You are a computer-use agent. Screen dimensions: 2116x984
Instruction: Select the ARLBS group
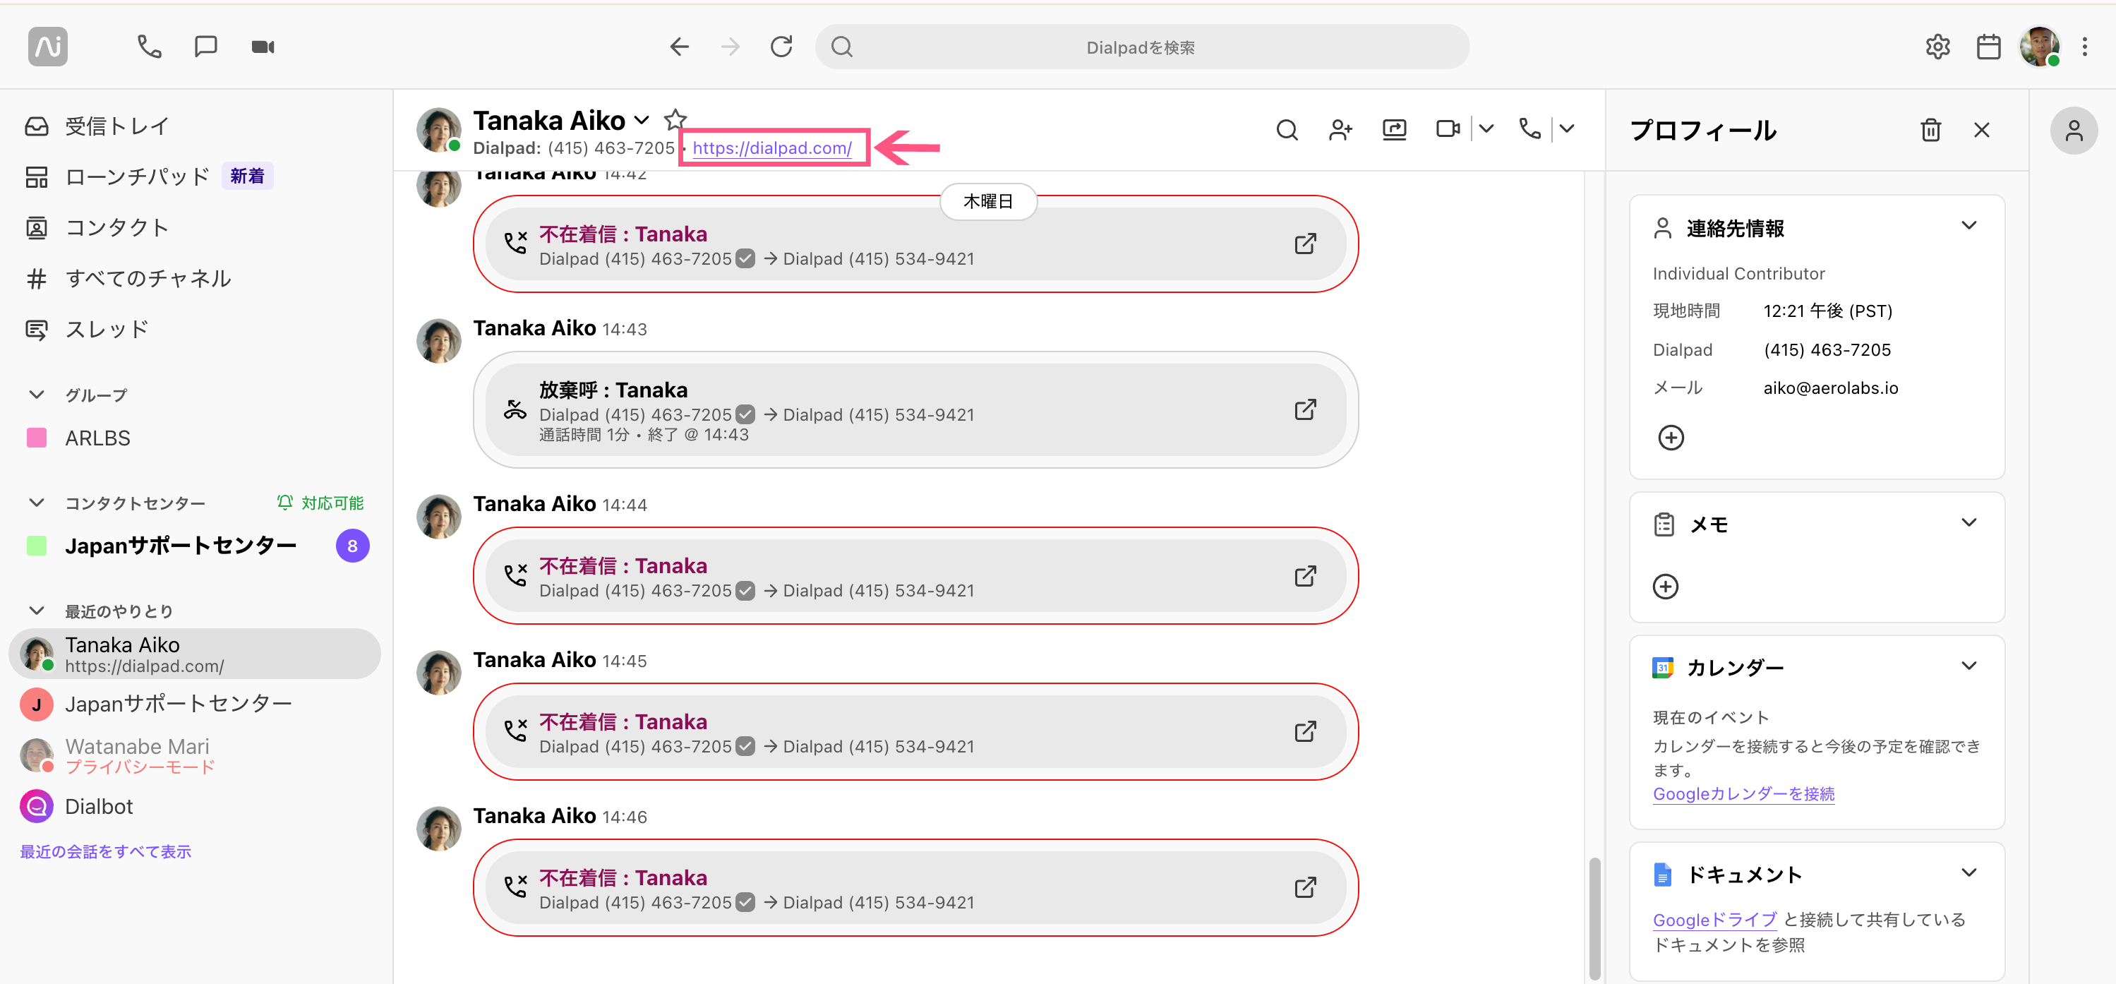[197, 438]
